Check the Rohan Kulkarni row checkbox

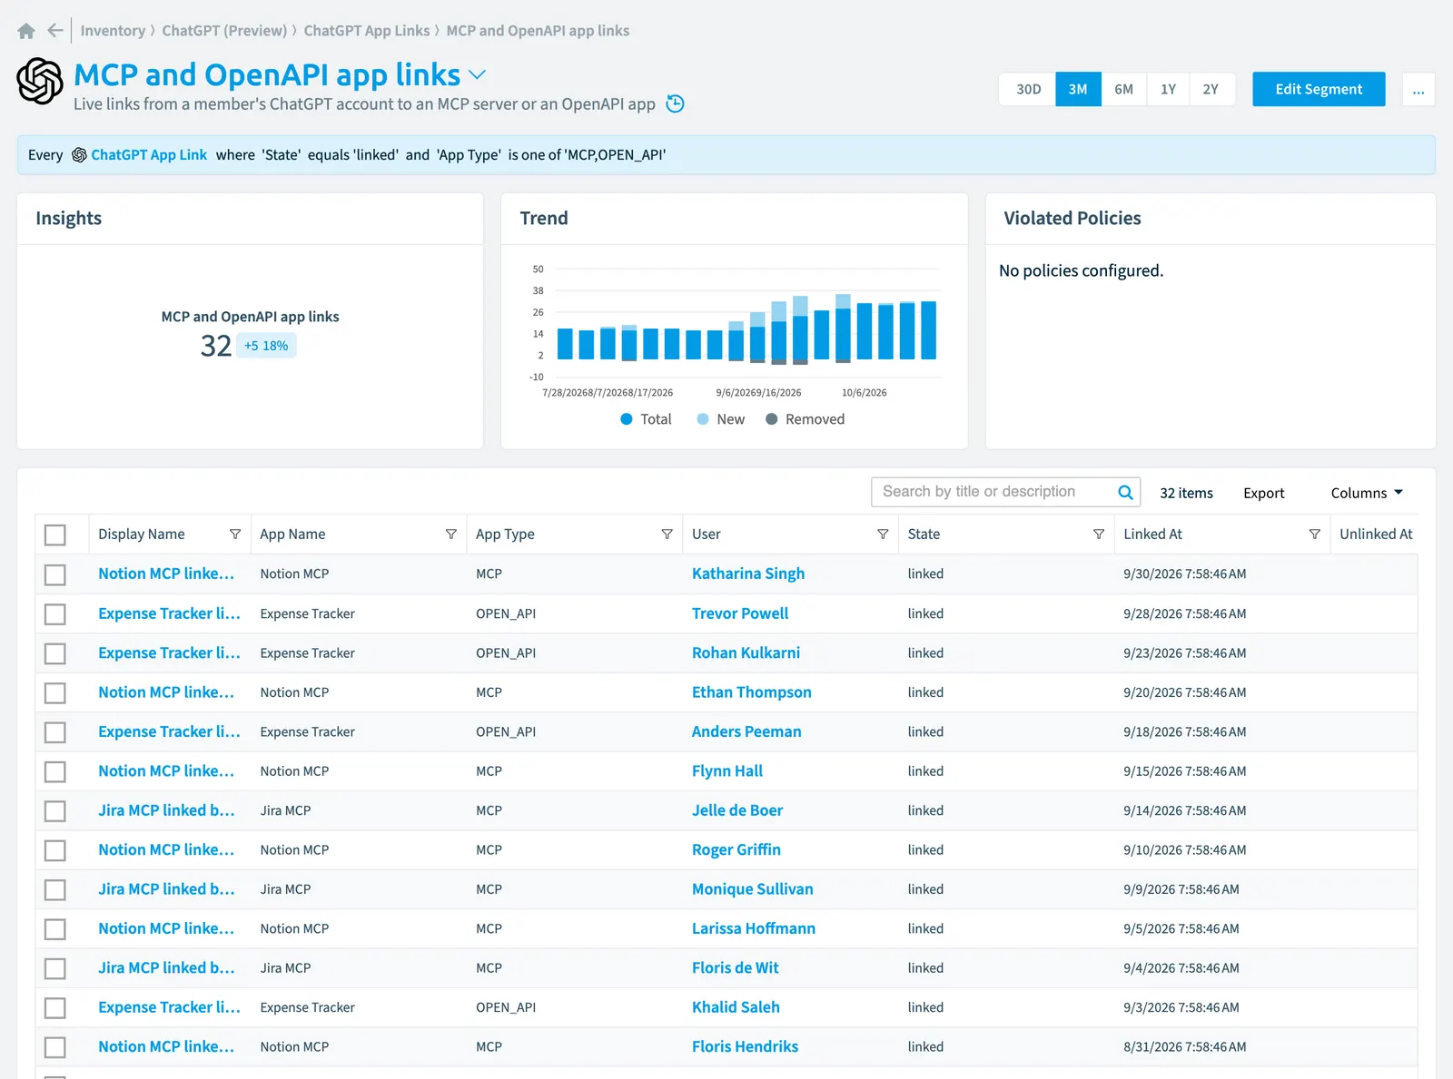click(x=55, y=653)
